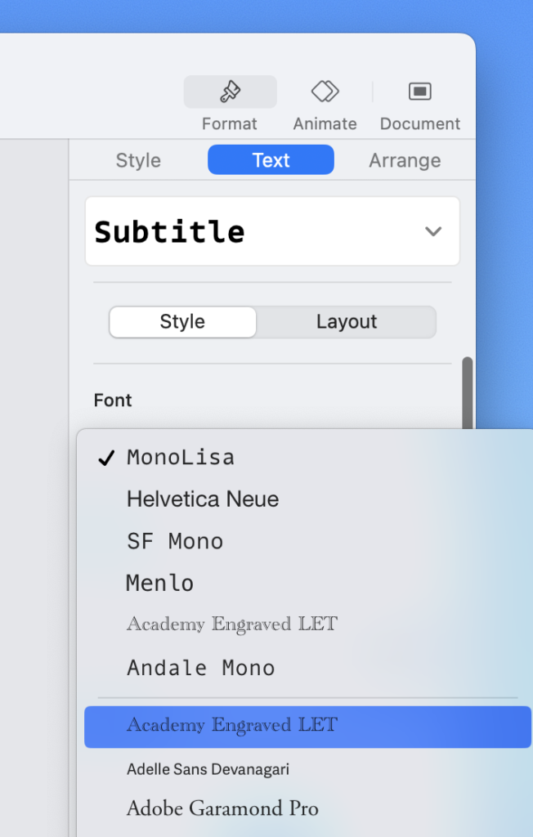The image size is (533, 837).
Task: Select SF Mono font
Action: pos(175,541)
